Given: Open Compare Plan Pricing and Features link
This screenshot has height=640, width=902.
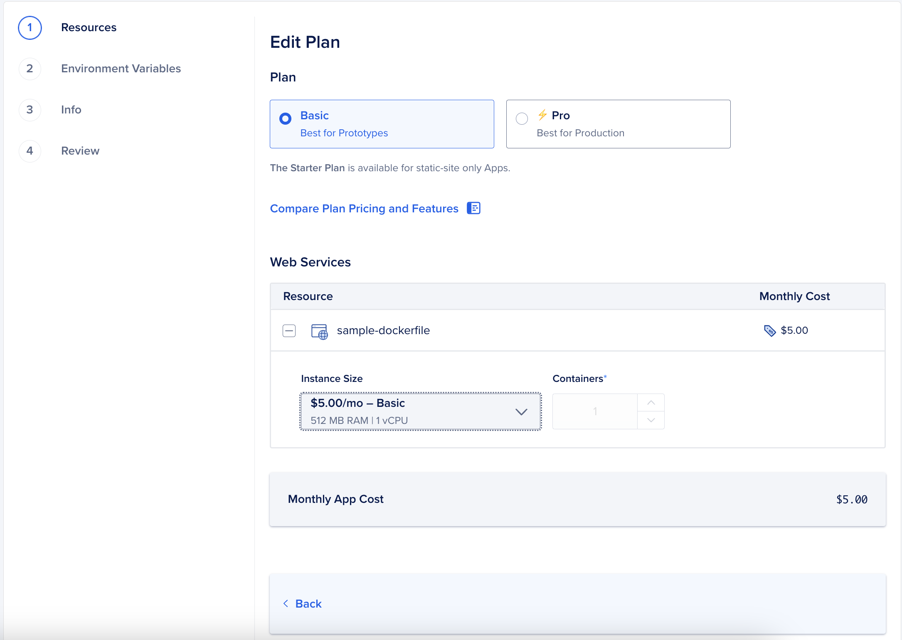Looking at the screenshot, I should coord(364,209).
